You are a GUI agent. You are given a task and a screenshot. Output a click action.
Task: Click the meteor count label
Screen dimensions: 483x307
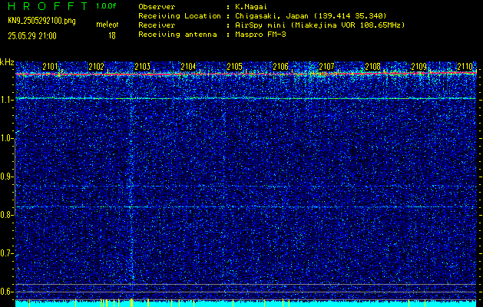(108, 25)
